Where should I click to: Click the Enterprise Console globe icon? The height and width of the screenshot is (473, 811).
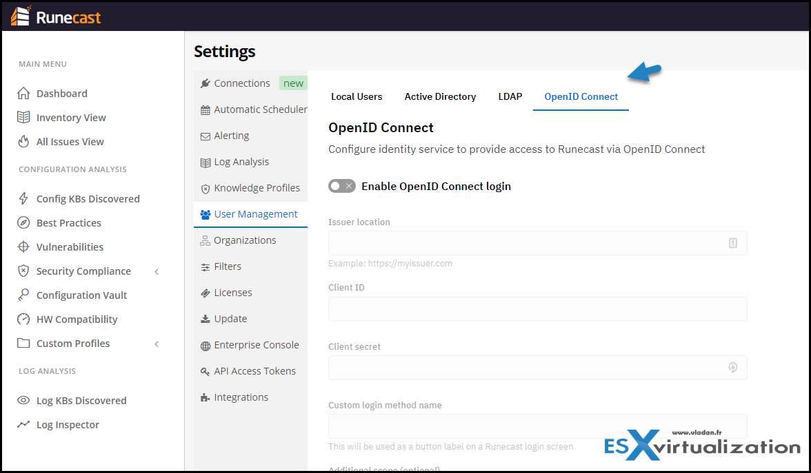click(206, 346)
